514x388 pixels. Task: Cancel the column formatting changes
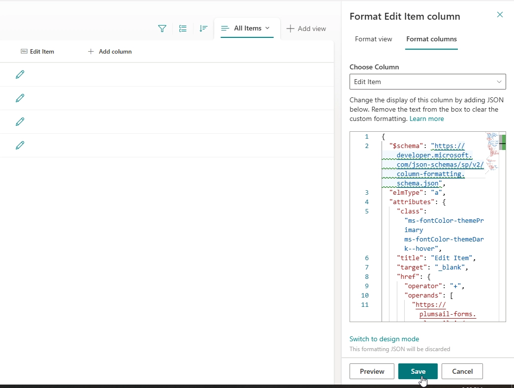coord(462,371)
